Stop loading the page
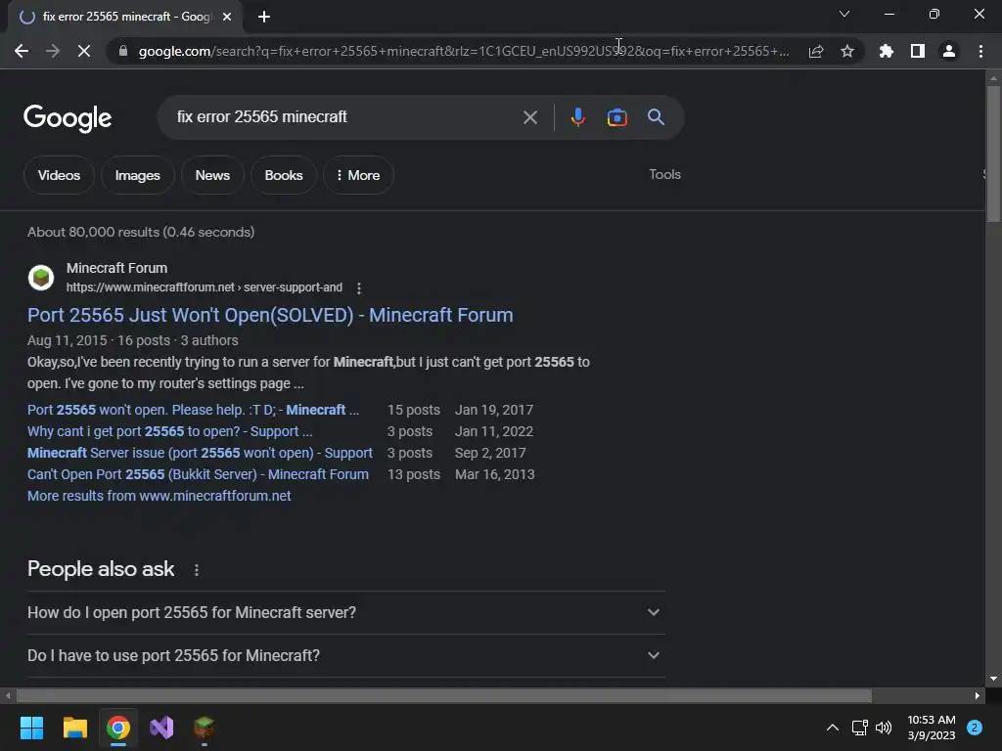The width and height of the screenshot is (1002, 751). pos(84,51)
